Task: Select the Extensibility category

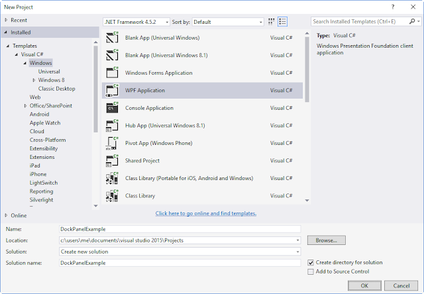Action: click(x=44, y=148)
